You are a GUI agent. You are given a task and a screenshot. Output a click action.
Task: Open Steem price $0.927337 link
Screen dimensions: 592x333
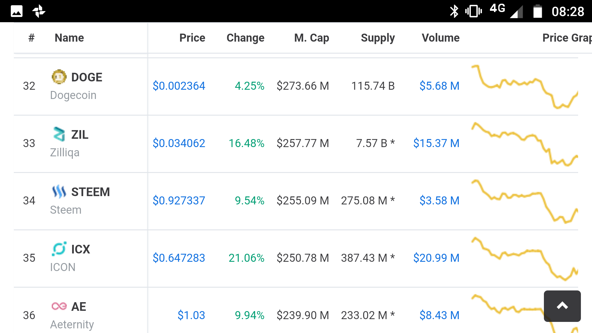(179, 200)
